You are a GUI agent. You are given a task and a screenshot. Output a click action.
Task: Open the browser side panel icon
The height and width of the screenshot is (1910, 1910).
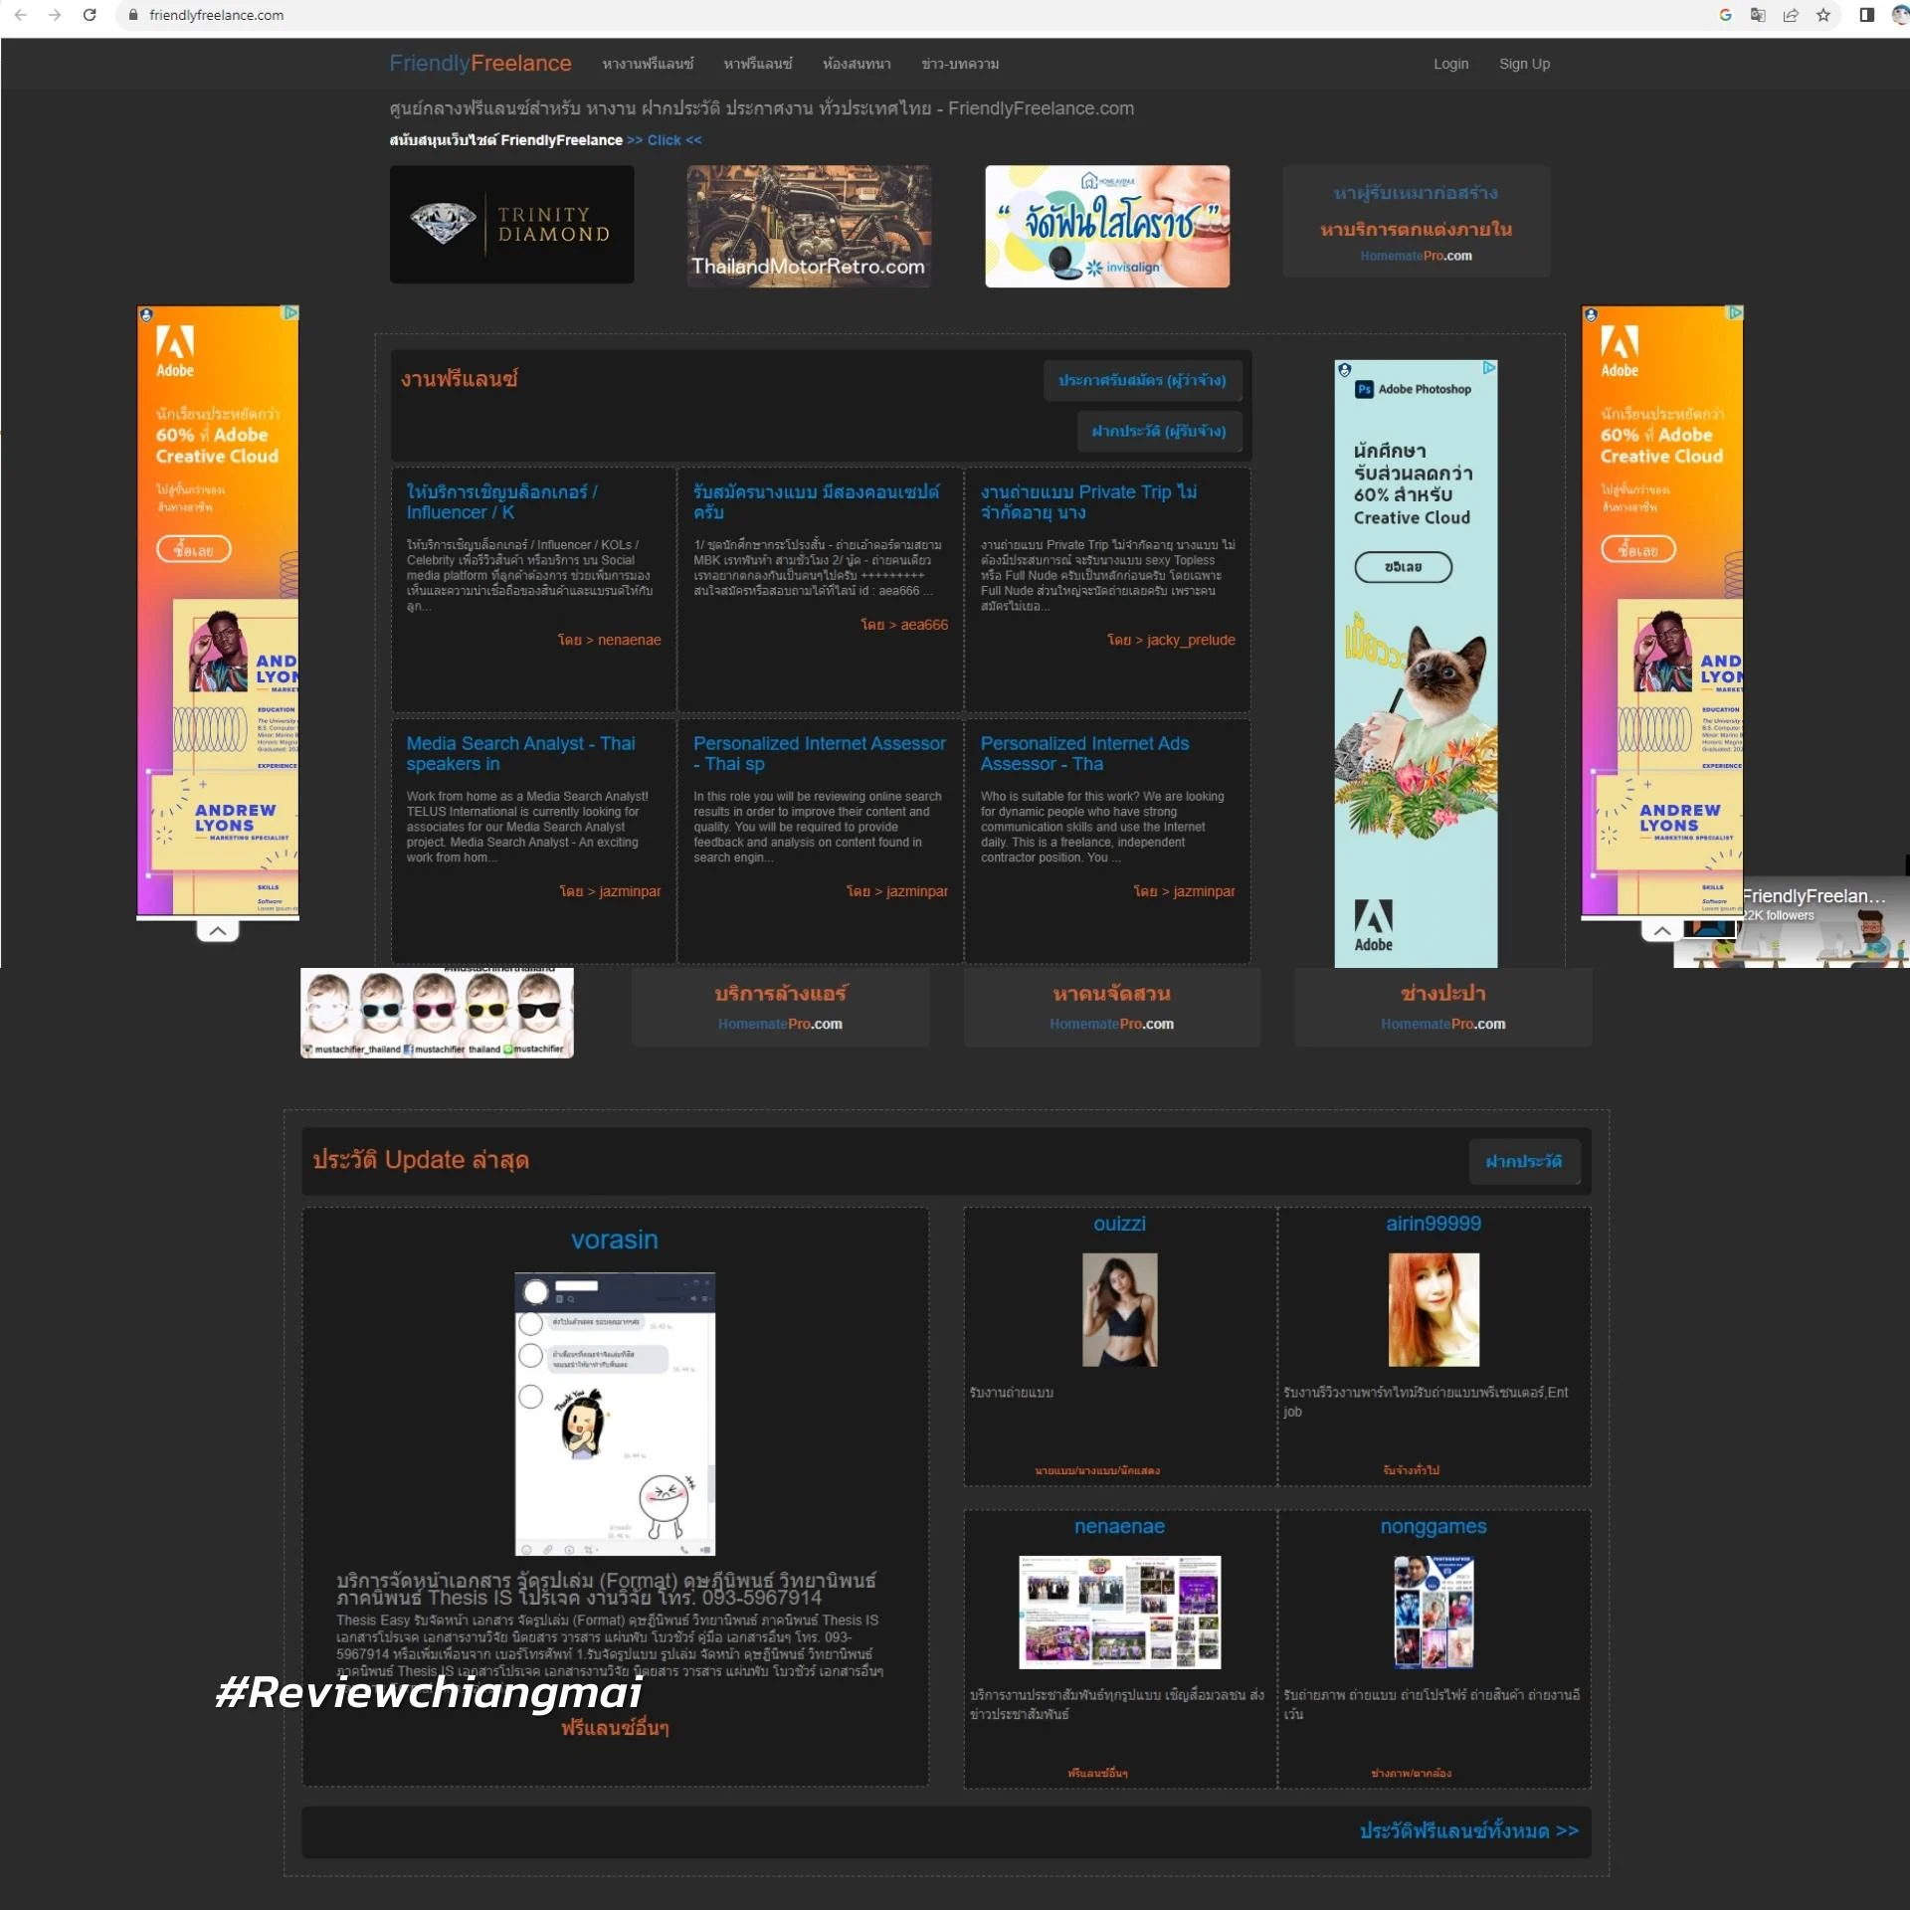(x=1866, y=15)
